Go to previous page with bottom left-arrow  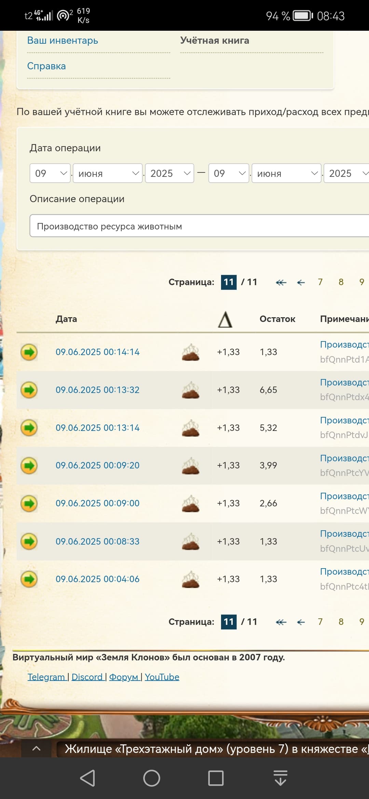click(301, 622)
